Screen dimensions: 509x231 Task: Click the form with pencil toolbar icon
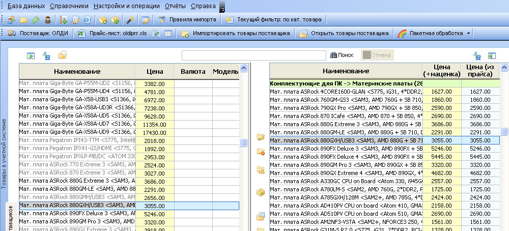[x=146, y=20]
